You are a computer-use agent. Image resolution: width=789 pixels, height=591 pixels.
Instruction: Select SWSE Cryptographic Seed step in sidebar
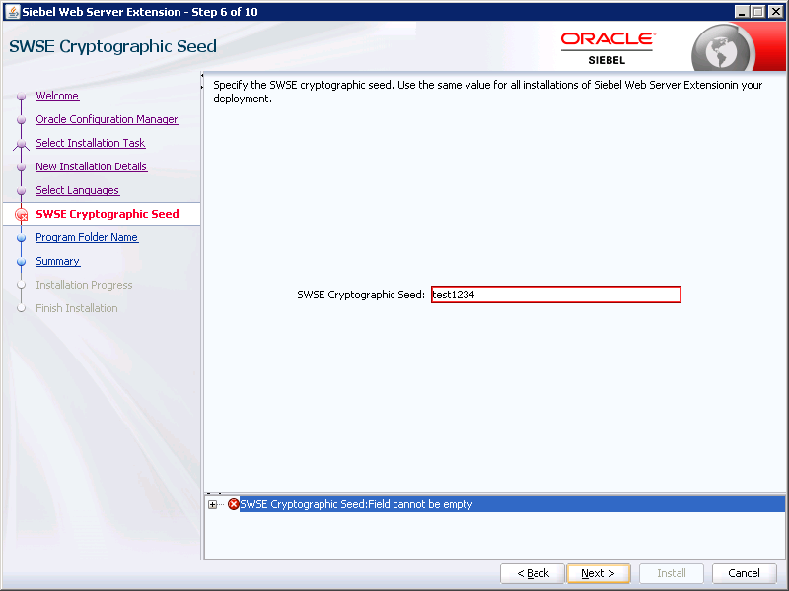(108, 214)
